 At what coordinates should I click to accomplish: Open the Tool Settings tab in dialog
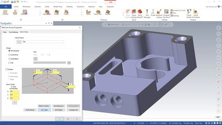tap(14, 32)
